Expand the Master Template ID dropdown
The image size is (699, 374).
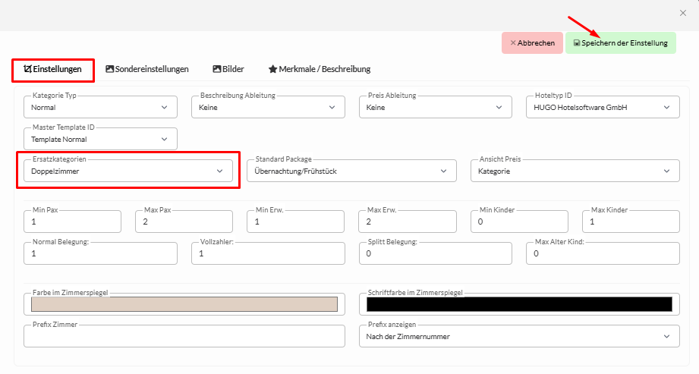pyautogui.click(x=100, y=140)
